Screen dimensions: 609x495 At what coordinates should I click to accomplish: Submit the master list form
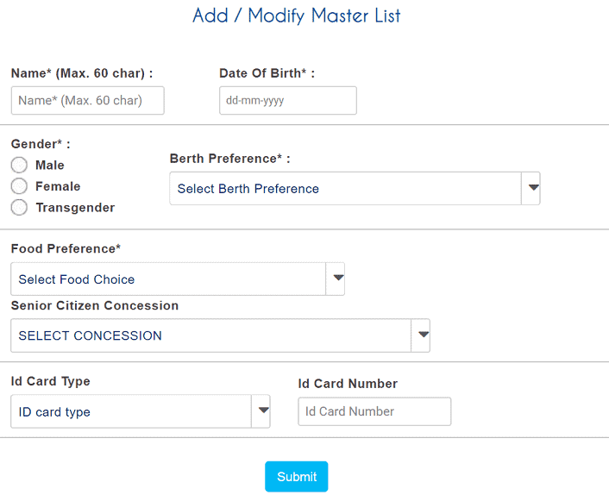tap(297, 476)
